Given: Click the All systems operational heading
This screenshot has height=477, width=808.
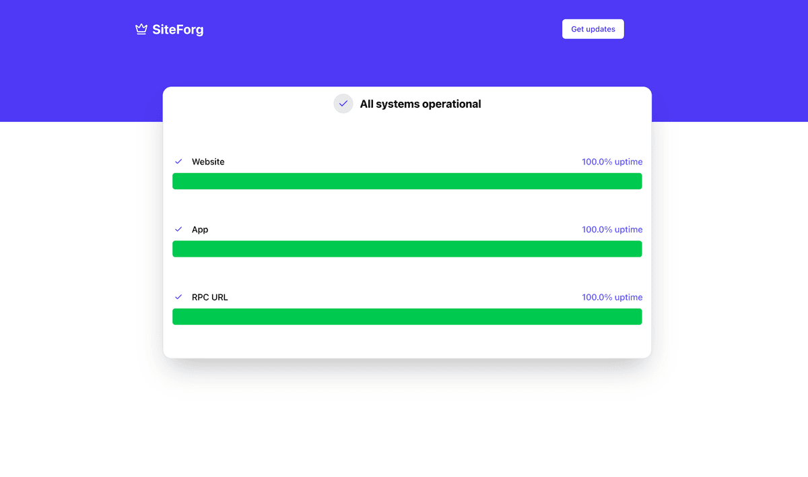Looking at the screenshot, I should point(421,104).
